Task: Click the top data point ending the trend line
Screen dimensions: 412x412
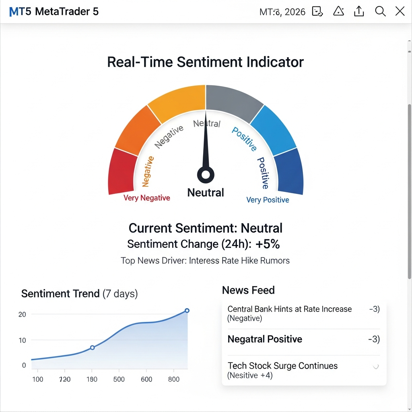Action: 186,311
